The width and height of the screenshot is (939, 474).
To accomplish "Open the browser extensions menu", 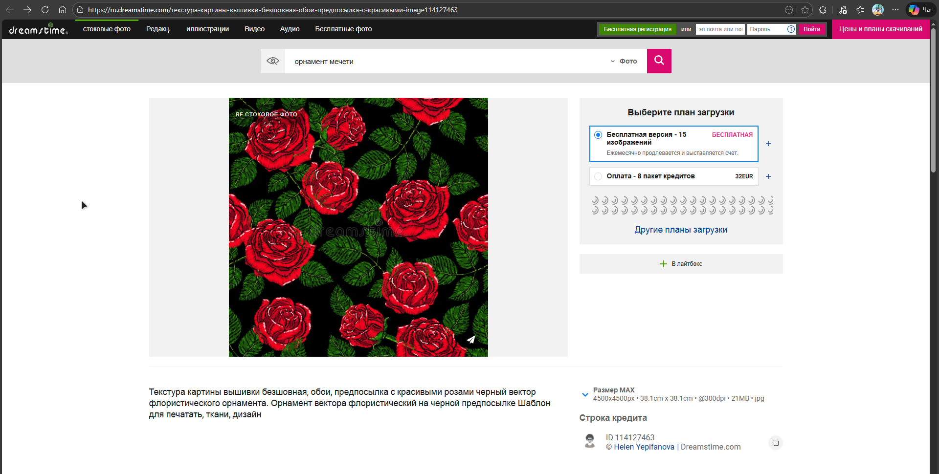I will click(x=823, y=10).
